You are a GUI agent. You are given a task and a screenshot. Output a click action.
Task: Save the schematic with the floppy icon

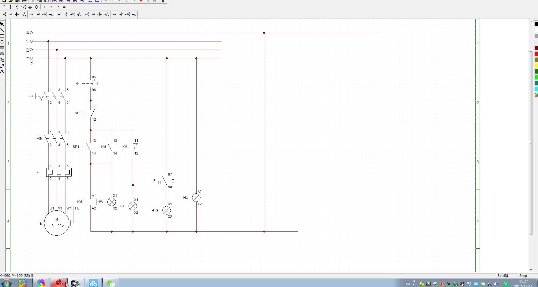[x=17, y=1]
